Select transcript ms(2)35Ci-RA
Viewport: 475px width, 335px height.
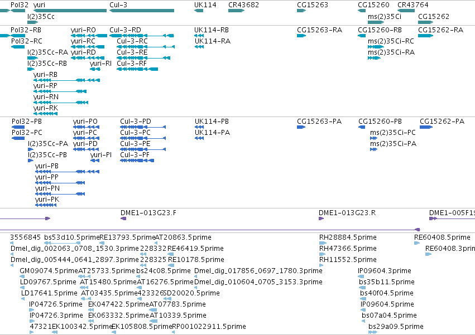pos(374,58)
